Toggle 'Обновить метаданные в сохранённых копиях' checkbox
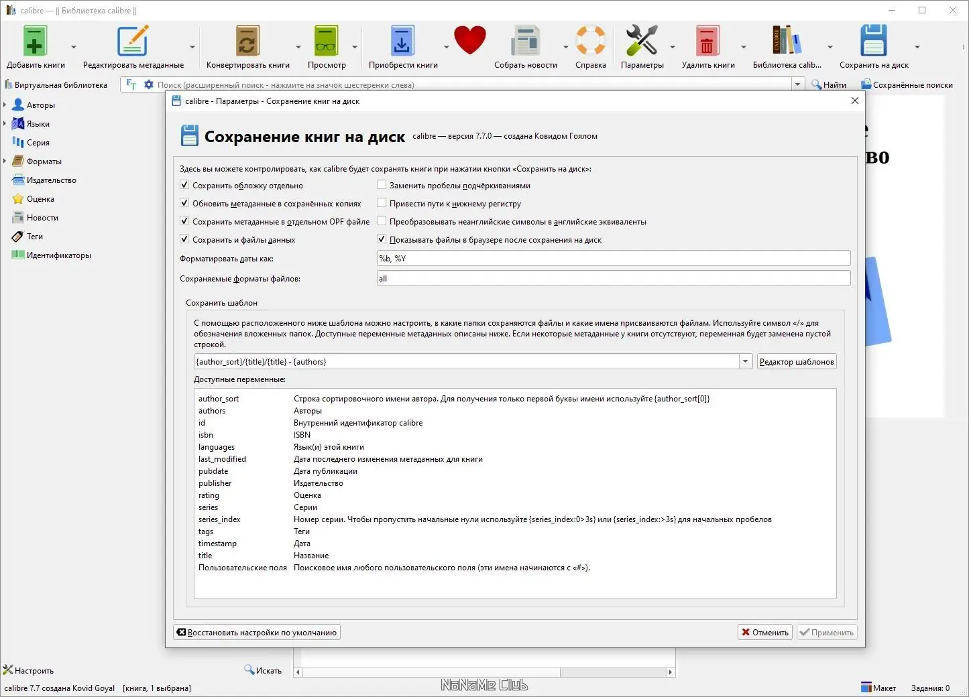Screen dimensions: 969x697 click(184, 203)
